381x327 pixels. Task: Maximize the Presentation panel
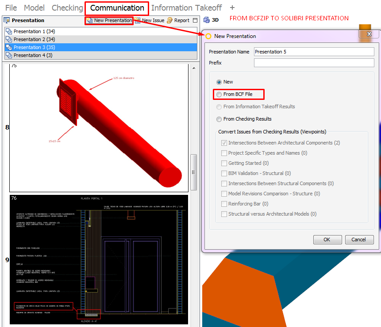coord(195,20)
